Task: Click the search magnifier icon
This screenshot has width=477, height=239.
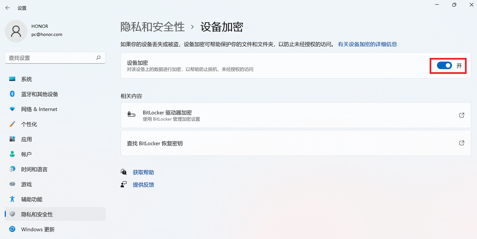Action: 98,58
